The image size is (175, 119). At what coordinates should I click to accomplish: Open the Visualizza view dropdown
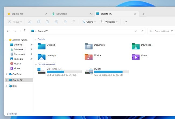pyautogui.click(x=109, y=22)
